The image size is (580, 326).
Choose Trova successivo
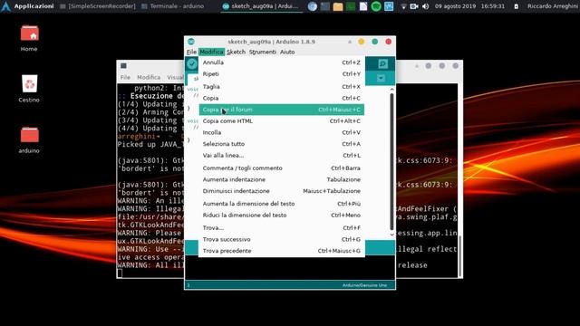282,239
